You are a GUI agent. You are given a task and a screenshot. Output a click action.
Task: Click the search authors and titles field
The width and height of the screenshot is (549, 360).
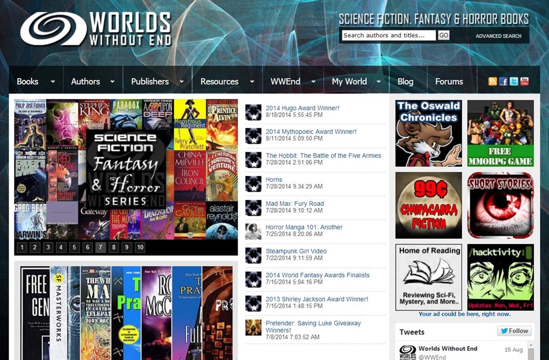pyautogui.click(x=389, y=35)
